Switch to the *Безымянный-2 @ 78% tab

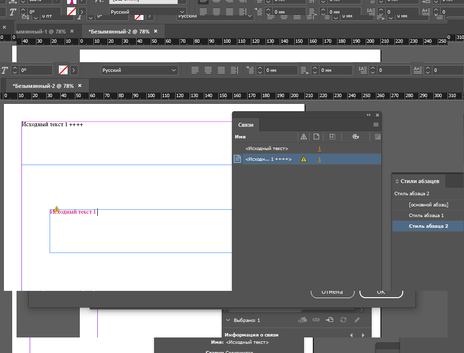point(44,86)
